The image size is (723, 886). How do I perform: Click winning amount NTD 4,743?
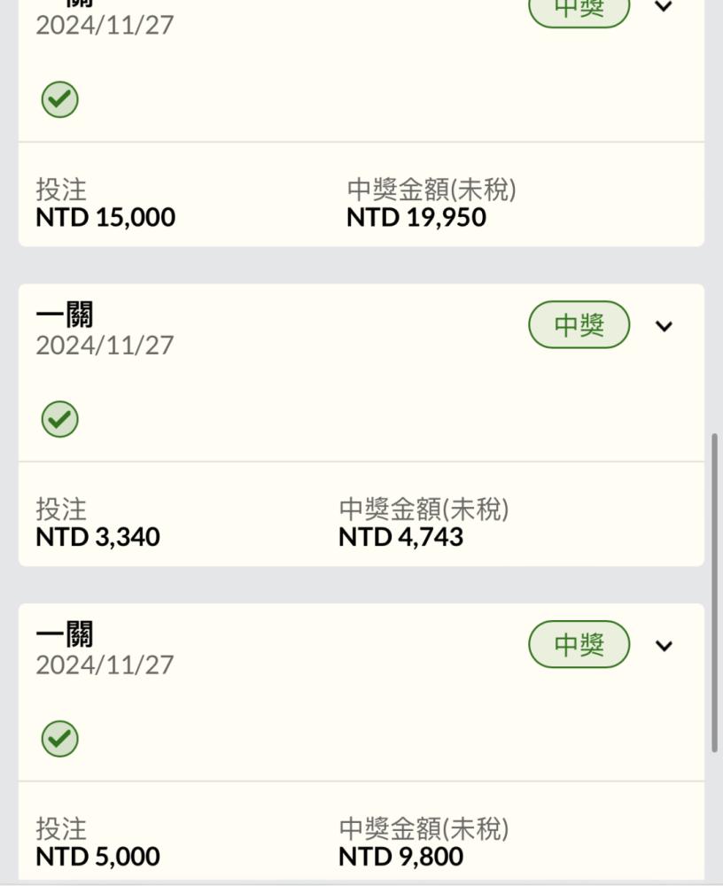400,537
